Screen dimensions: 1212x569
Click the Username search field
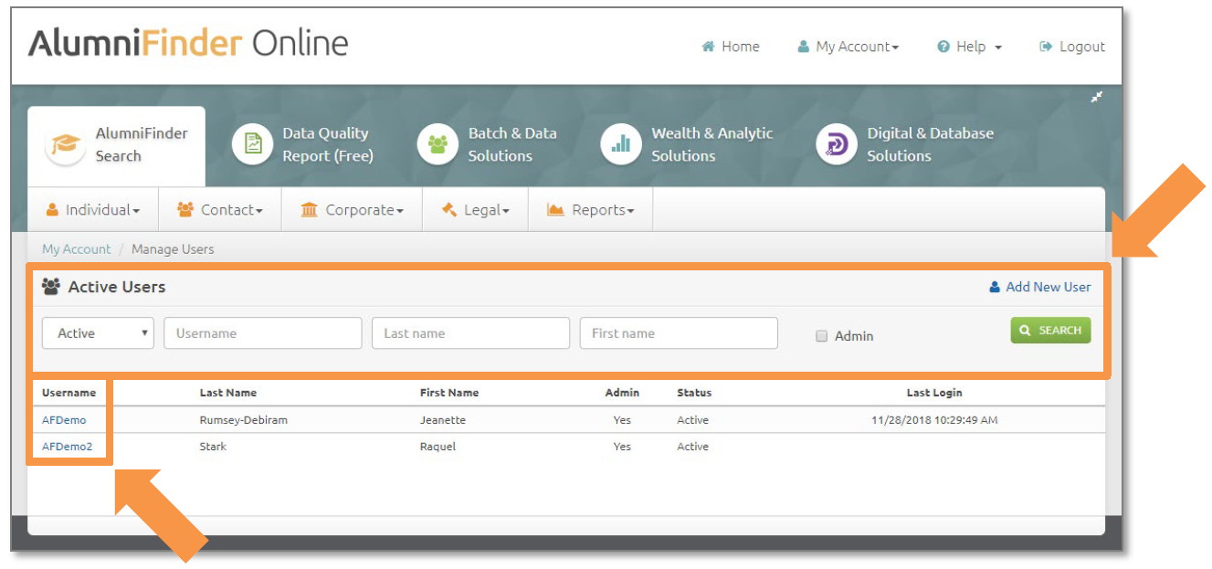point(263,333)
